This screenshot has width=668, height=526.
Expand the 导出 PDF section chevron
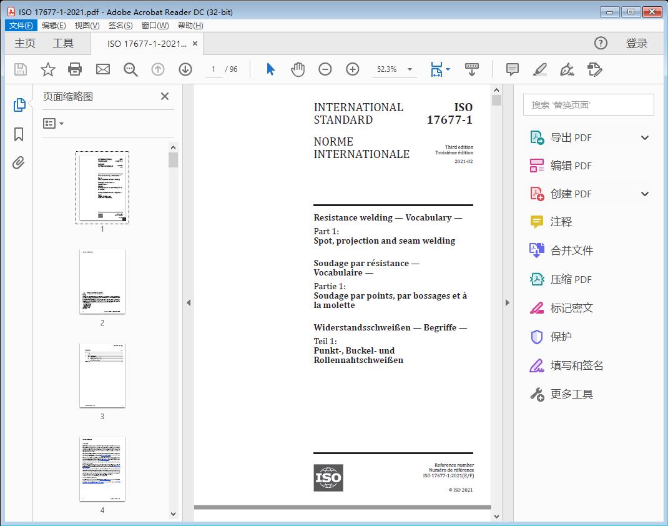(645, 137)
